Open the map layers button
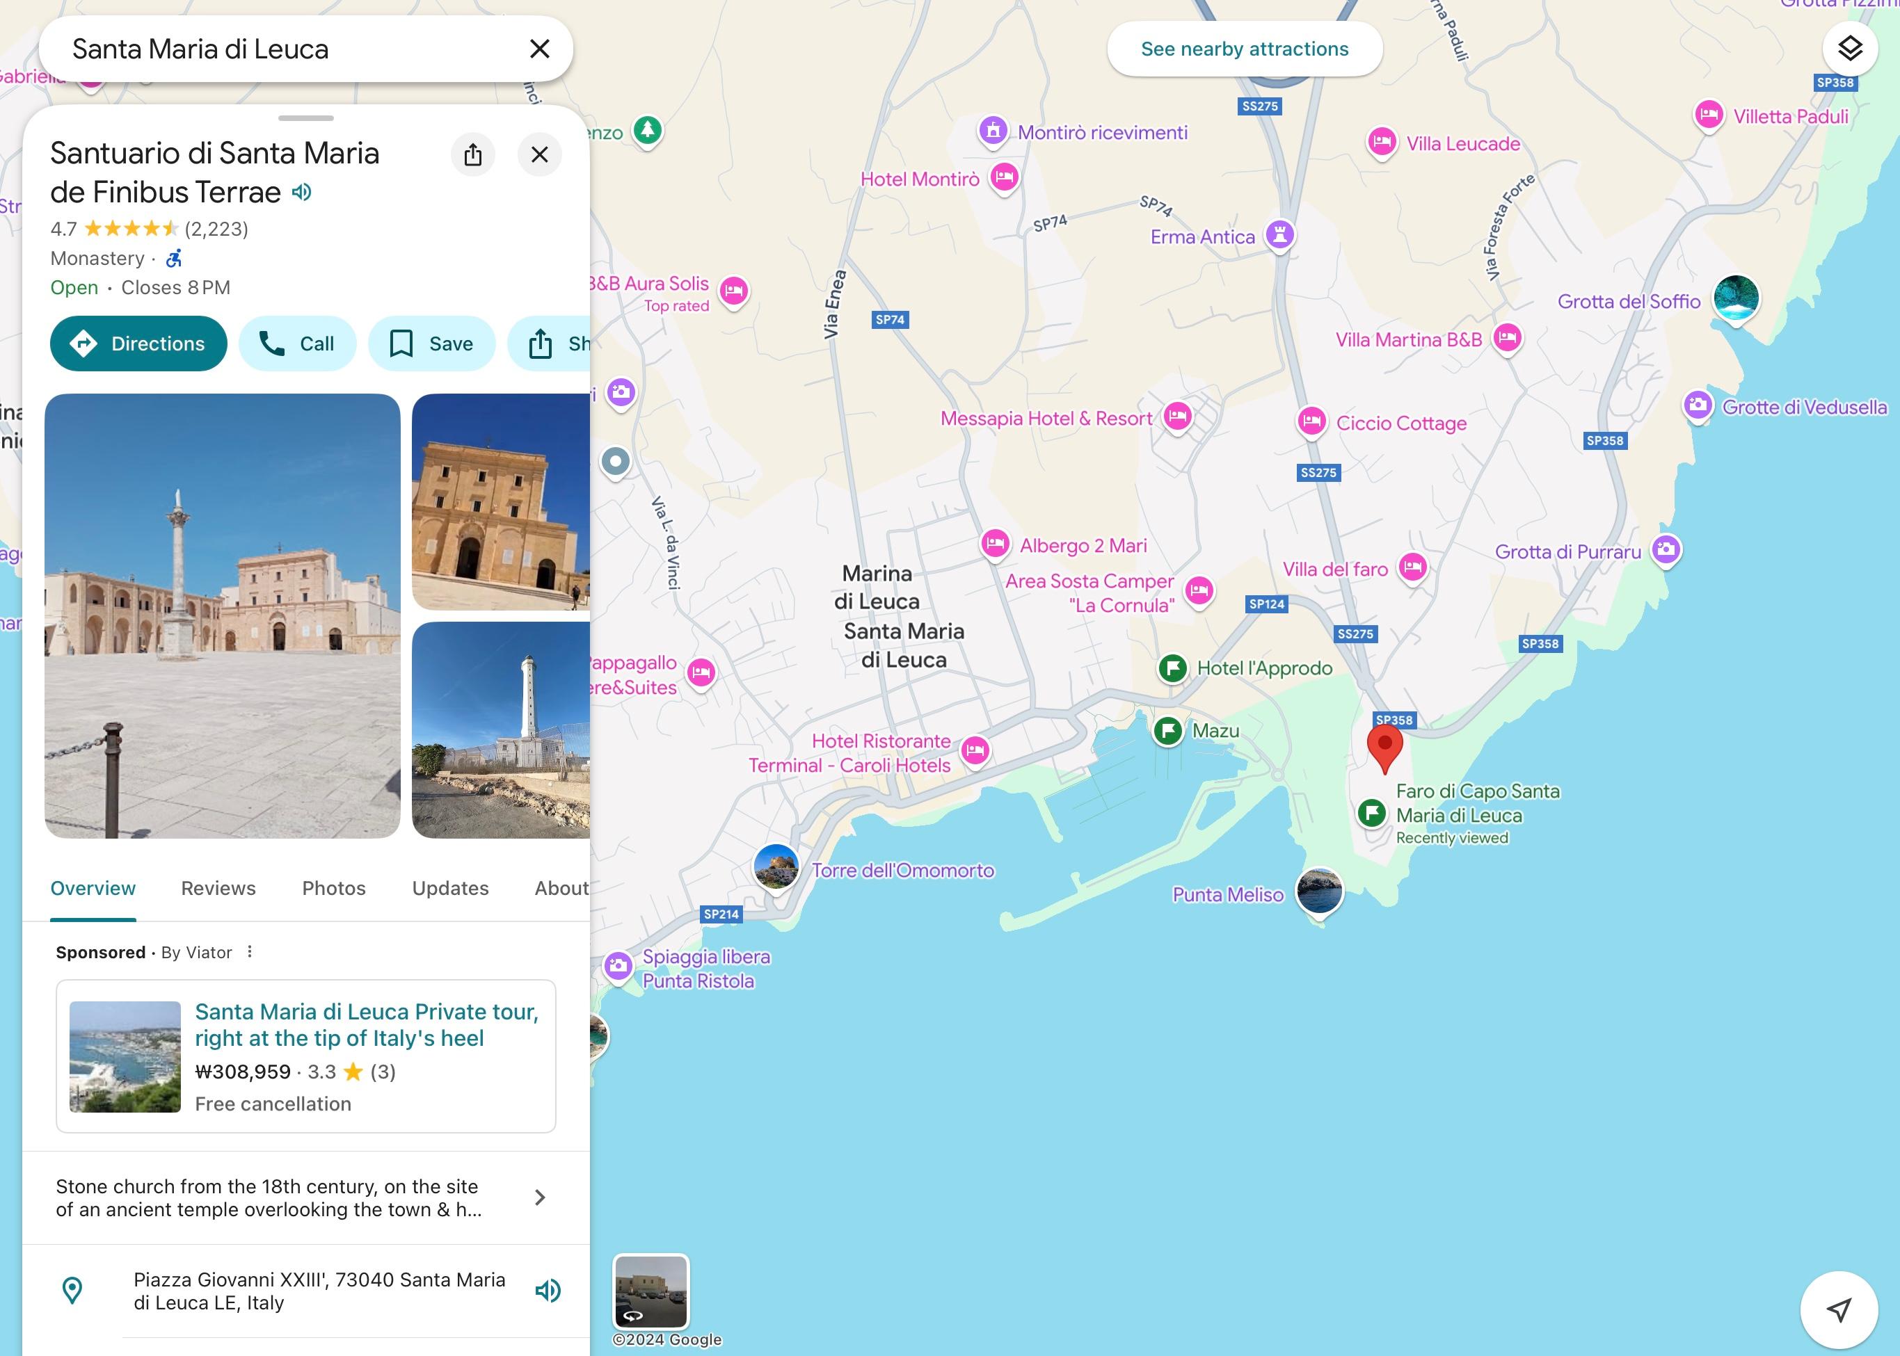Image resolution: width=1900 pixels, height=1356 pixels. (x=1850, y=49)
